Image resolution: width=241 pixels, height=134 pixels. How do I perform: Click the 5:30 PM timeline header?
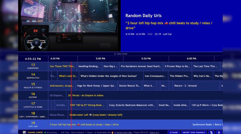tap(146, 58)
